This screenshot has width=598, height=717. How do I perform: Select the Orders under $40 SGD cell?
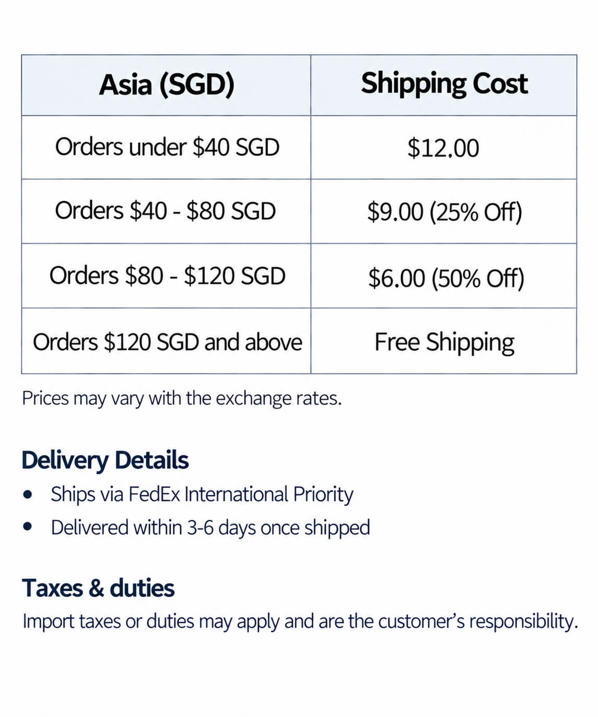[166, 147]
